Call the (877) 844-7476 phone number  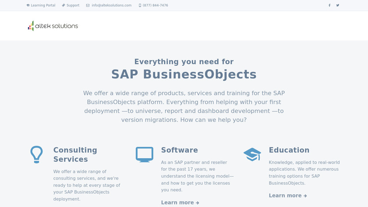[x=155, y=5]
